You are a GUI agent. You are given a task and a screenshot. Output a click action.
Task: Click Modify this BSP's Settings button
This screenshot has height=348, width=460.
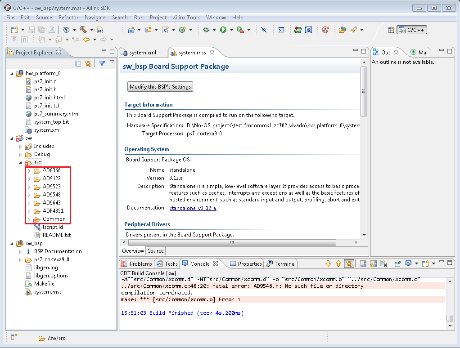click(160, 87)
